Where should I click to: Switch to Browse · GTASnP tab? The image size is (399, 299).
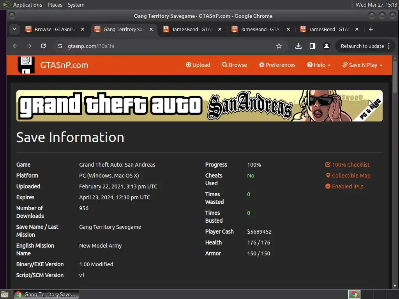[54, 29]
